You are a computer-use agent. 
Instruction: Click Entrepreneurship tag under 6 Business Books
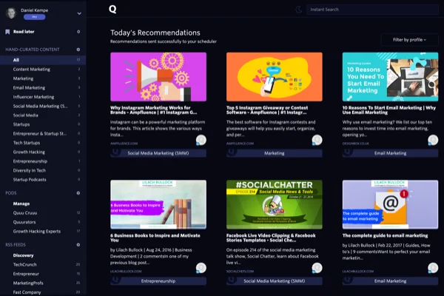(x=158, y=281)
